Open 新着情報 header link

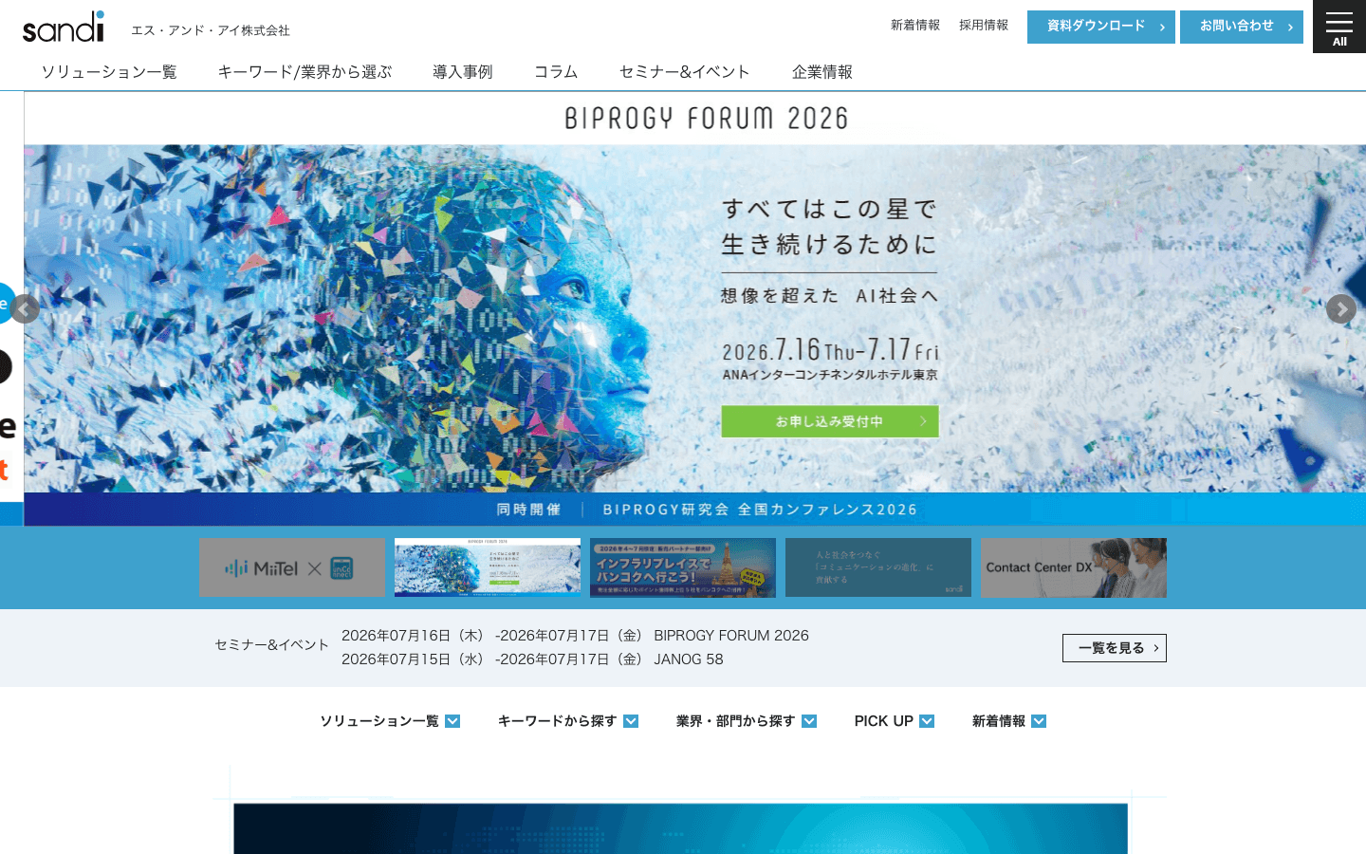pyautogui.click(x=914, y=26)
